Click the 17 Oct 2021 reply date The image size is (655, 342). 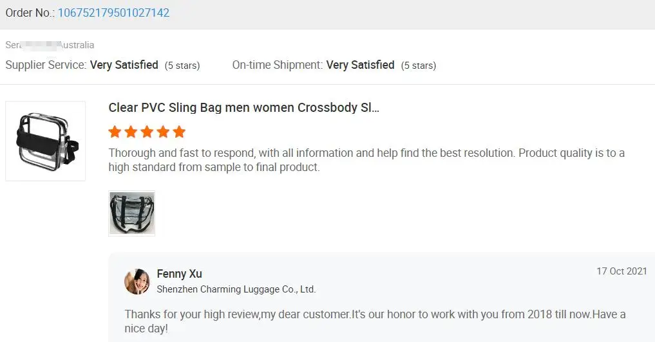(x=622, y=271)
